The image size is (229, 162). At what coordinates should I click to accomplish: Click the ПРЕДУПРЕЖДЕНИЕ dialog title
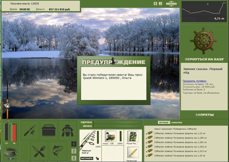point(114,62)
